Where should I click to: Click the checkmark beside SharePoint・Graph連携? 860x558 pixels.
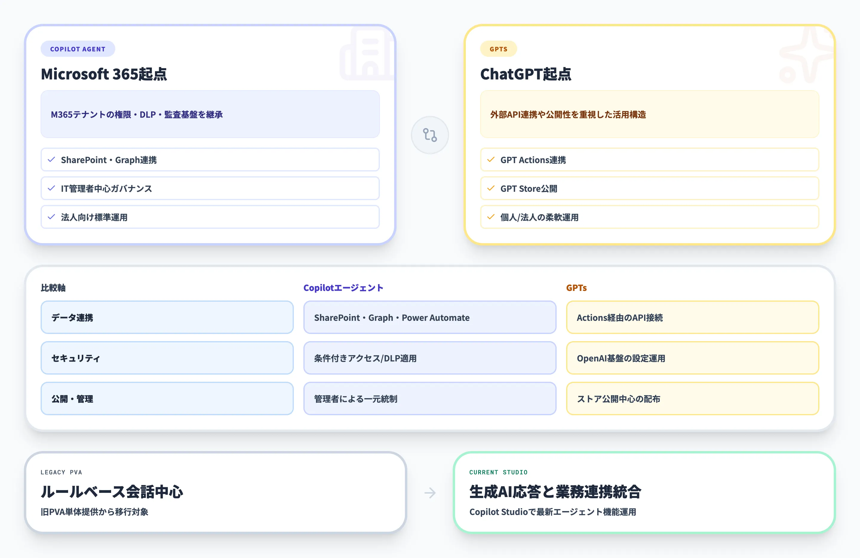pos(51,160)
